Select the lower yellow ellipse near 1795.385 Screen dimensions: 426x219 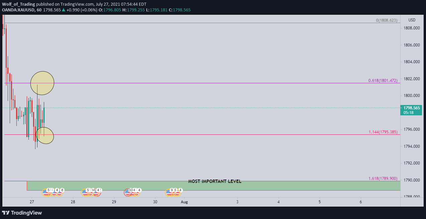click(x=45, y=135)
